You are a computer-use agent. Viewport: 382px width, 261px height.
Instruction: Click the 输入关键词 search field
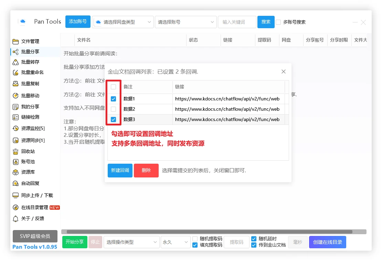click(x=237, y=22)
